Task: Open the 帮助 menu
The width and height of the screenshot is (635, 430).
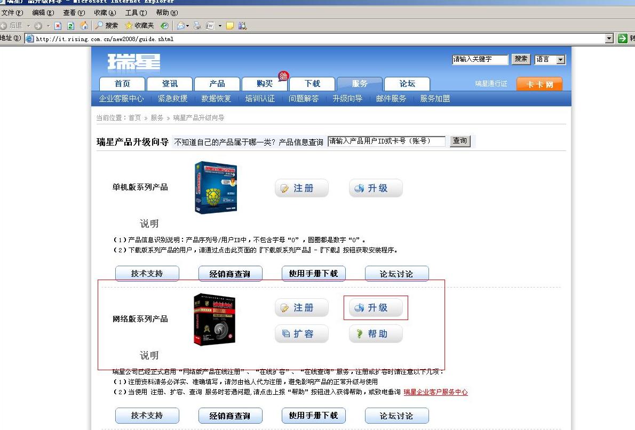Action: 167,13
